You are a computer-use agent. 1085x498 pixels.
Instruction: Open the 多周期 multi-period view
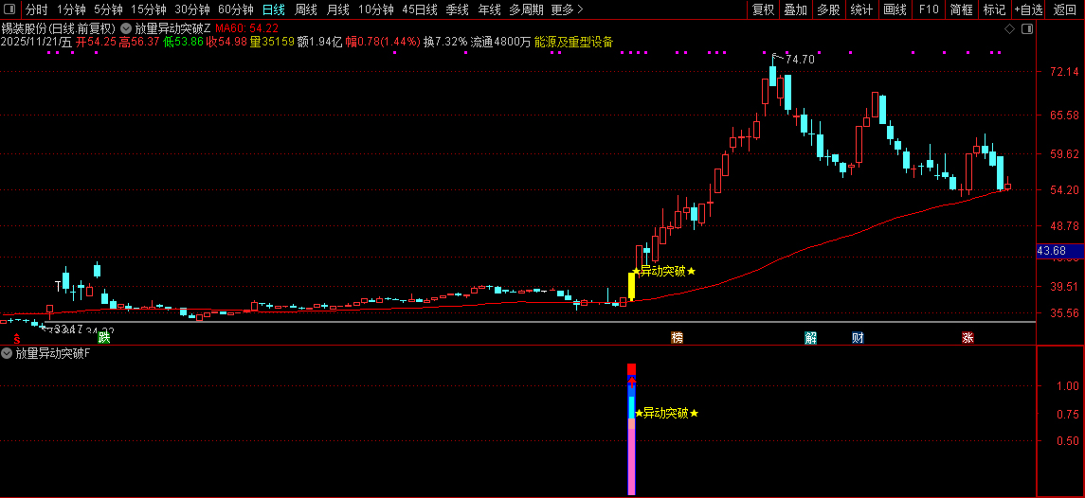coord(526,9)
